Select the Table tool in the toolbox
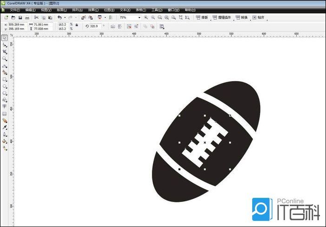Image resolution: width=326 pixels, height=227 pixels. tap(4, 113)
